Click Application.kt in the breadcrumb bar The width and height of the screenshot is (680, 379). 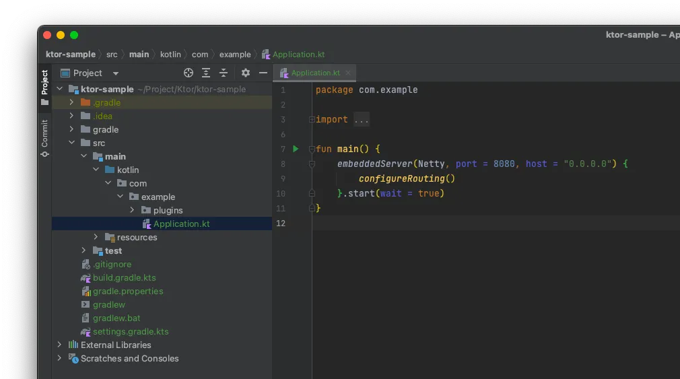tap(298, 55)
